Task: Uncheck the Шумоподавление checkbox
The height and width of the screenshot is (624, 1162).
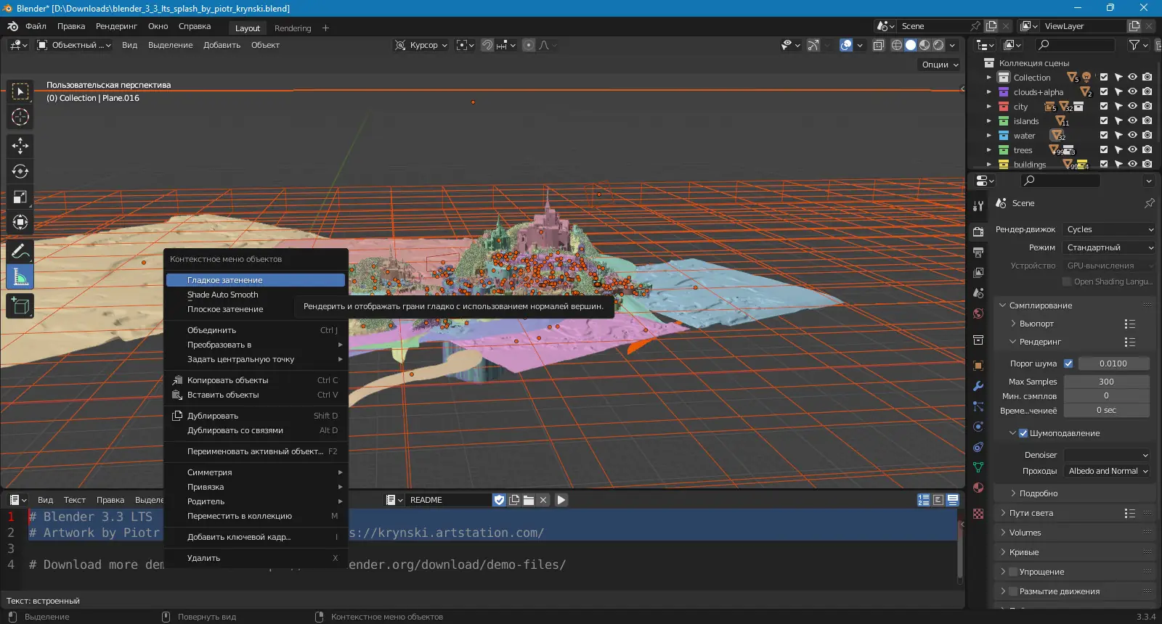Action: tap(1023, 433)
